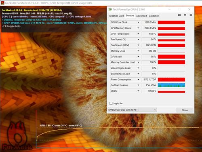Open the PerfCap Reason dropdown arrow
The image size is (202, 152).
coord(138,85)
